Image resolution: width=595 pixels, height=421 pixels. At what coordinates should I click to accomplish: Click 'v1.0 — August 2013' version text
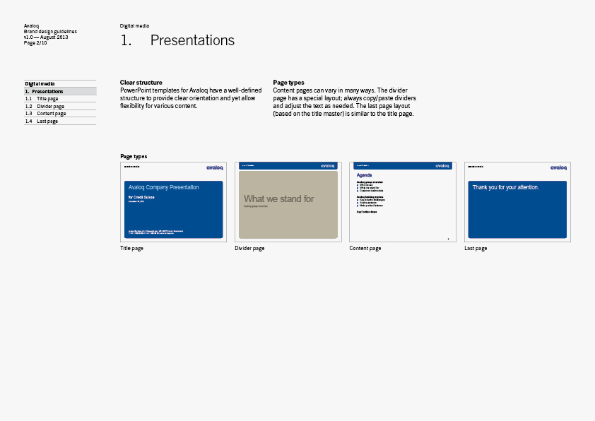[x=46, y=37]
